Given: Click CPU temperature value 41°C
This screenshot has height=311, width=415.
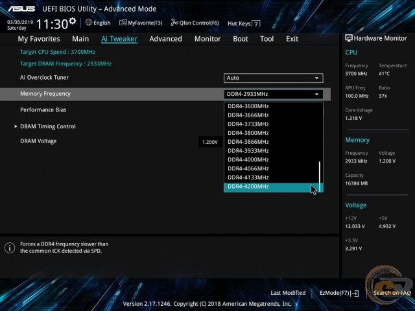Looking at the screenshot, I should pos(384,73).
